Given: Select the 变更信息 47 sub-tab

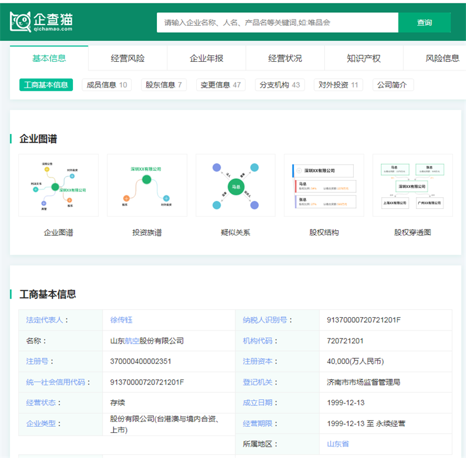Looking at the screenshot, I should click(x=221, y=85).
